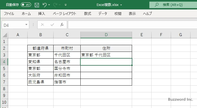Click the Cancel (X) formula icon
The image size is (197, 108).
[42, 25]
